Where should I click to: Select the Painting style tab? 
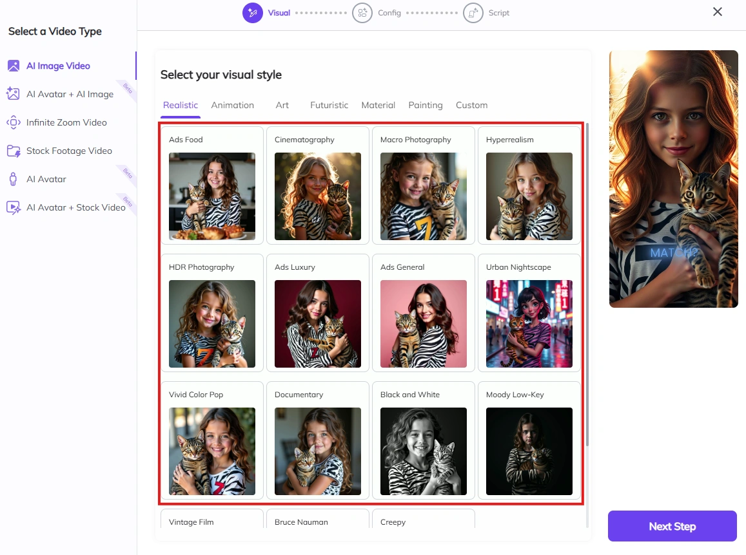click(x=426, y=105)
